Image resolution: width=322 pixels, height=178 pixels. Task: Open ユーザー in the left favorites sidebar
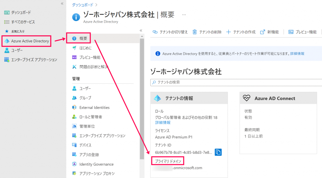17,51
